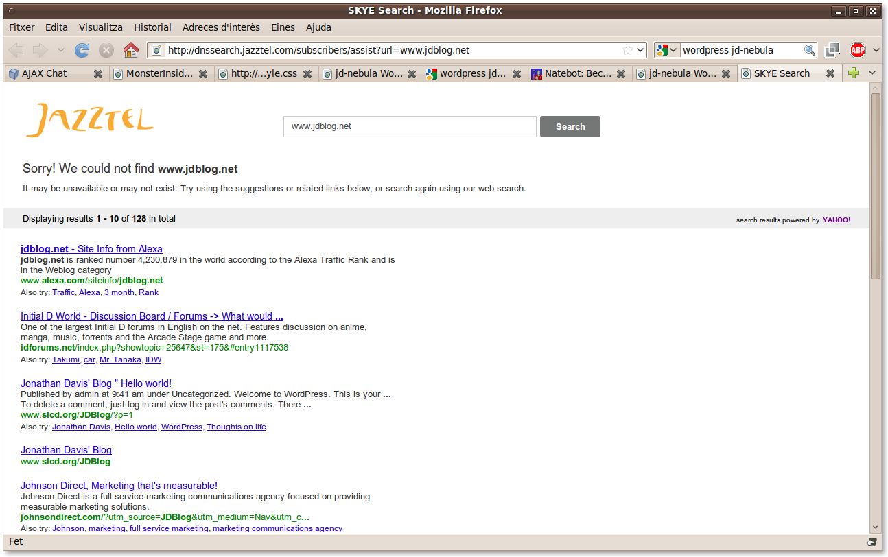Click the 'Rank' Also try link
888x557 pixels.
[148, 292]
